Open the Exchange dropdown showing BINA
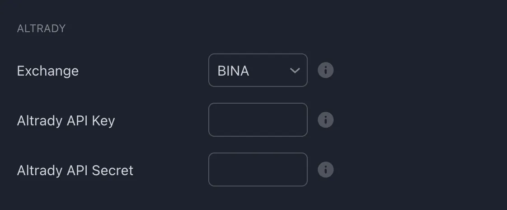507x210 pixels. 258,70
